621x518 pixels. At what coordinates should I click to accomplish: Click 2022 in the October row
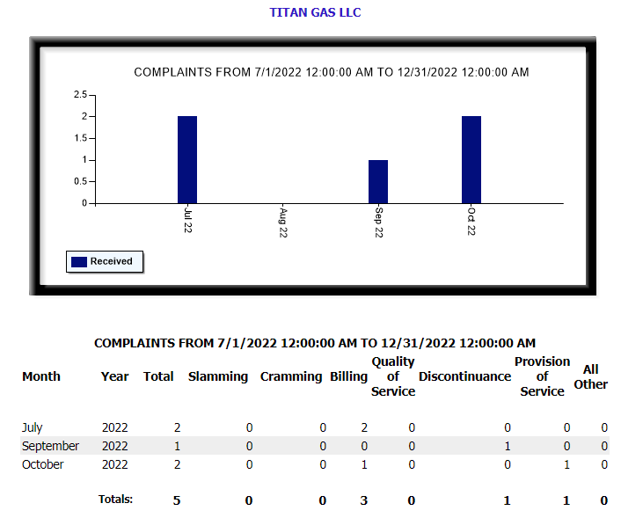click(115, 464)
